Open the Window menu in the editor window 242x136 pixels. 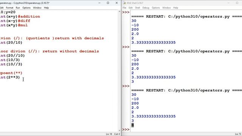37,8
